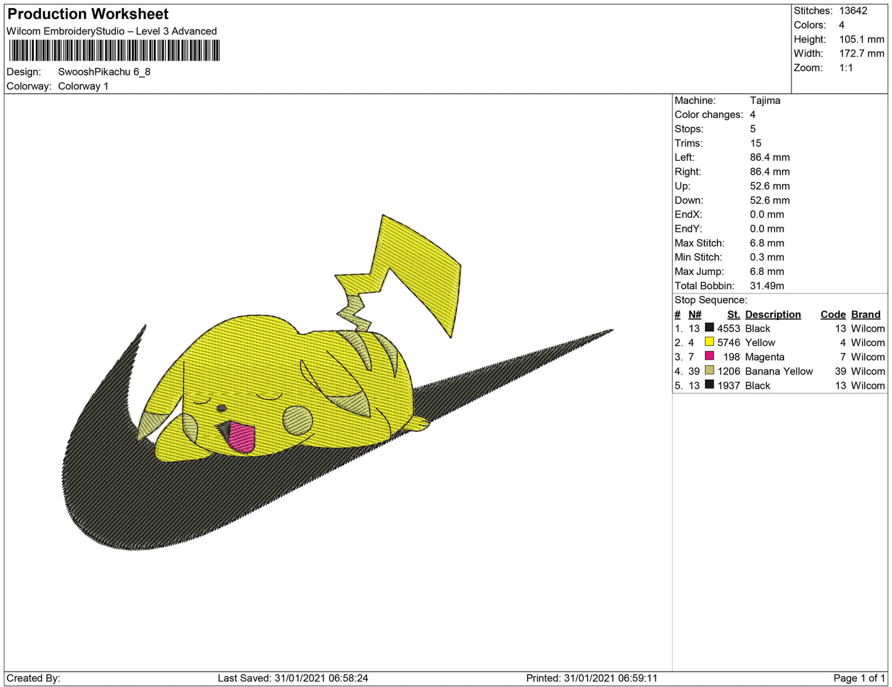Click the 'Stitches:' label
Screen dimensions: 892x687
[813, 11]
